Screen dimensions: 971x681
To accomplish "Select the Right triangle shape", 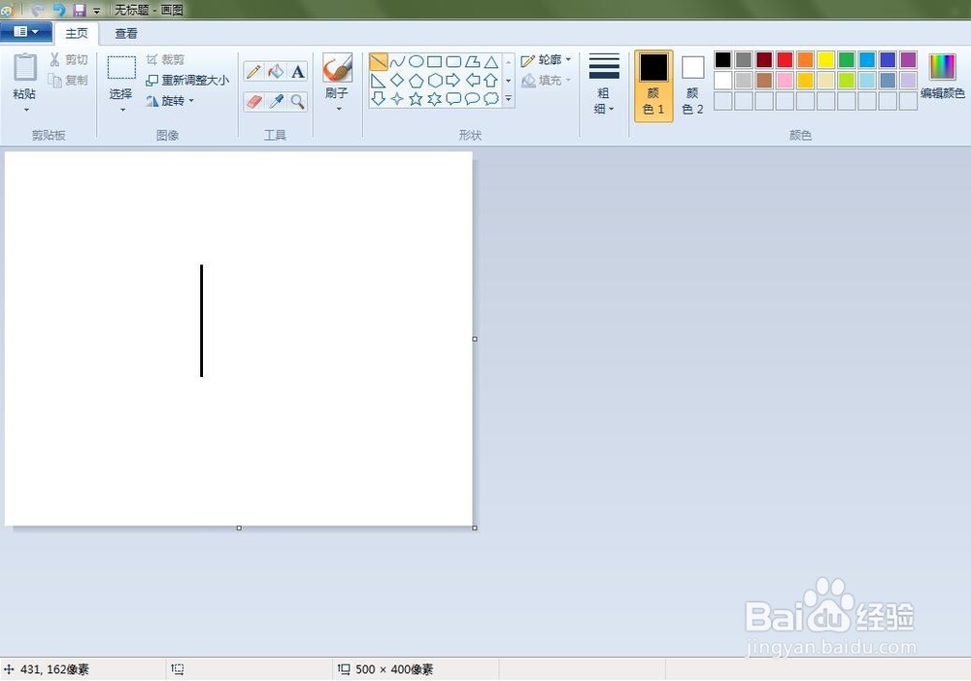I will [x=379, y=80].
